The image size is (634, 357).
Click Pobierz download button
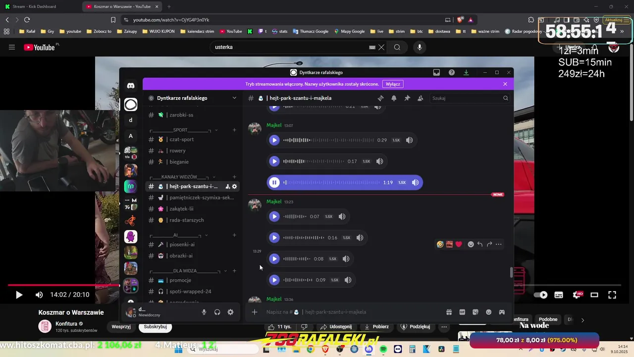[x=376, y=327]
